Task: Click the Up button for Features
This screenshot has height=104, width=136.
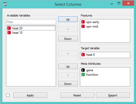Action: tap(68, 19)
